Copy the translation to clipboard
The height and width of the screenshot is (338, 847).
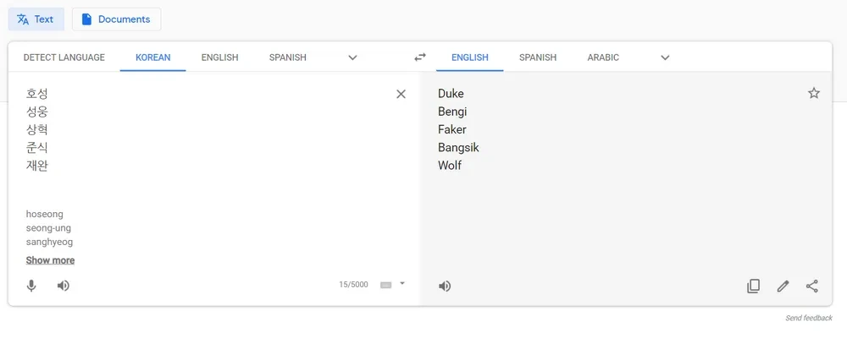coord(753,286)
